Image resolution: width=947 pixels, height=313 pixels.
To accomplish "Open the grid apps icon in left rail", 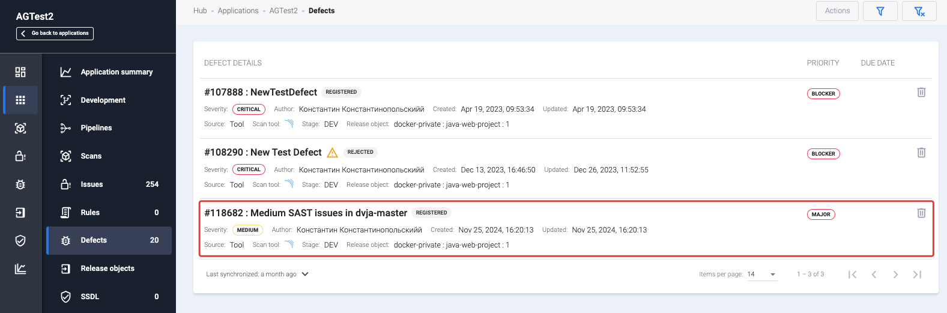I will click(20, 100).
